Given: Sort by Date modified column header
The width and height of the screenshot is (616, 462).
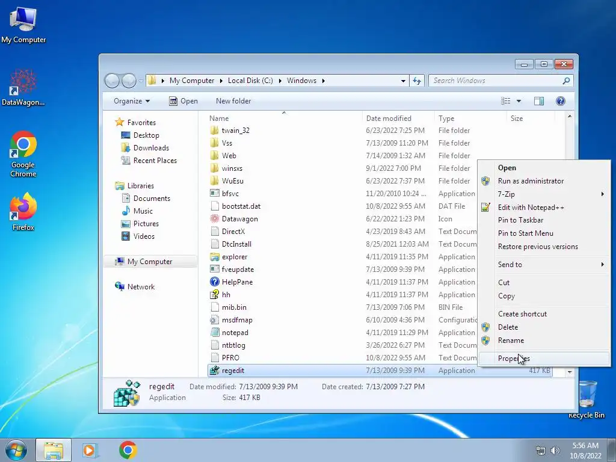Looking at the screenshot, I should click(398, 119).
